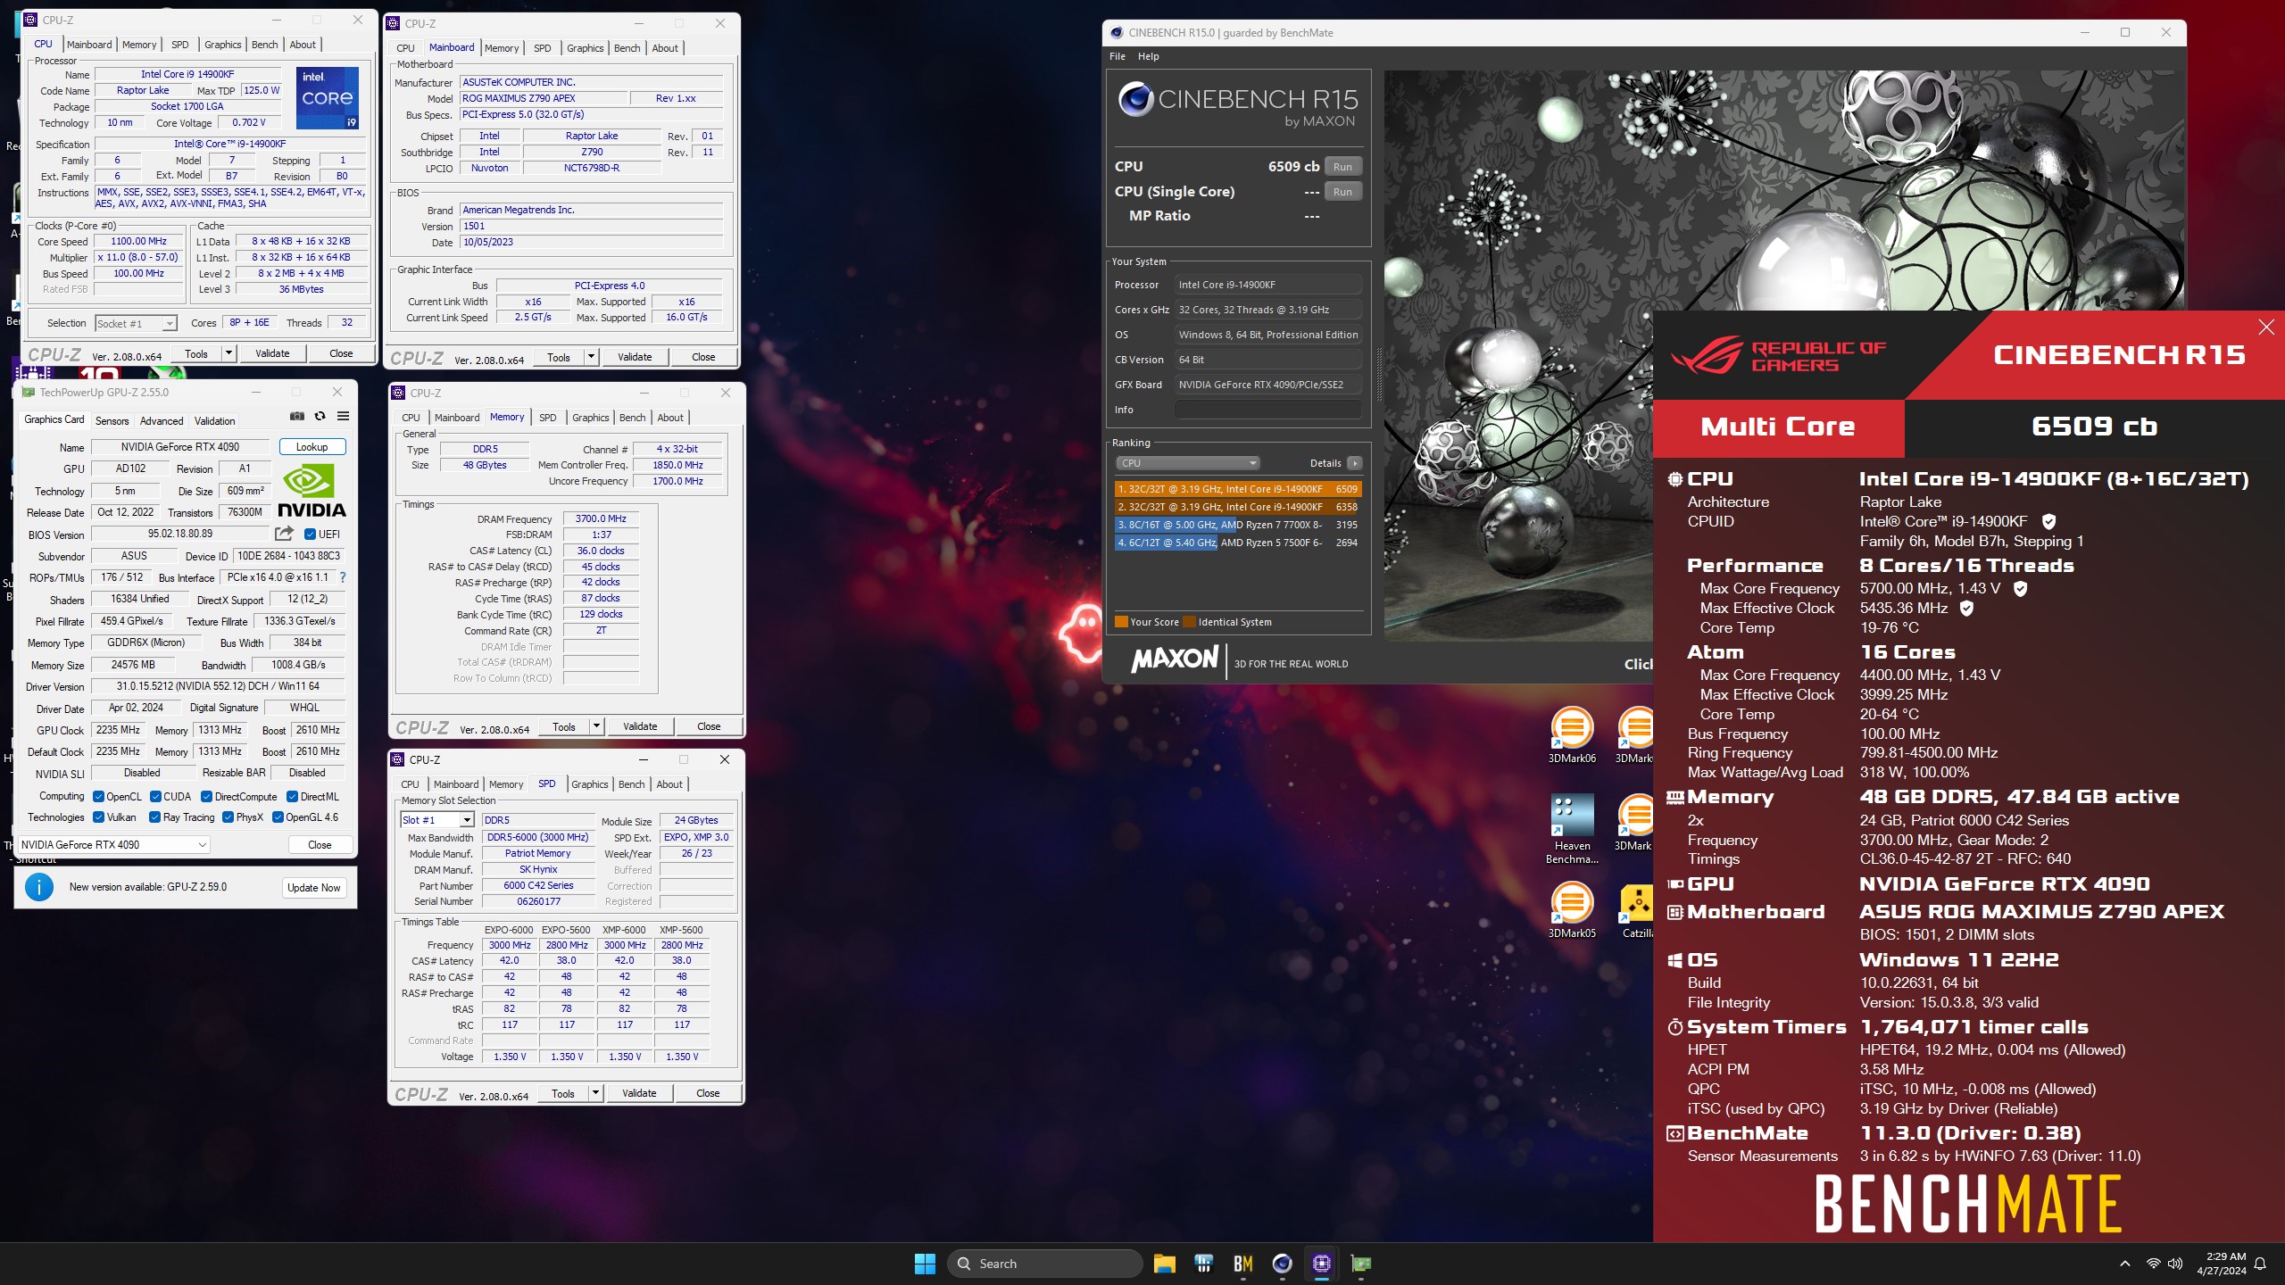2285x1285 pixels.
Task: Open the NVIDIA GeForce RTX 4090 GPU selector
Action: coord(114,845)
